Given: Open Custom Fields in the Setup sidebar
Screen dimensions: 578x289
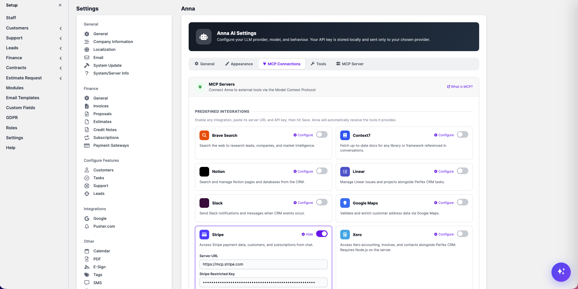Looking at the screenshot, I should (x=20, y=108).
